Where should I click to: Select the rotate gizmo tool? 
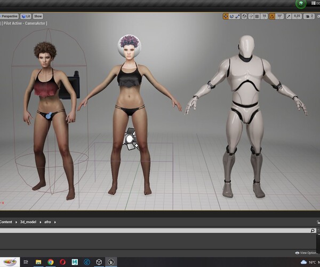click(x=231, y=17)
